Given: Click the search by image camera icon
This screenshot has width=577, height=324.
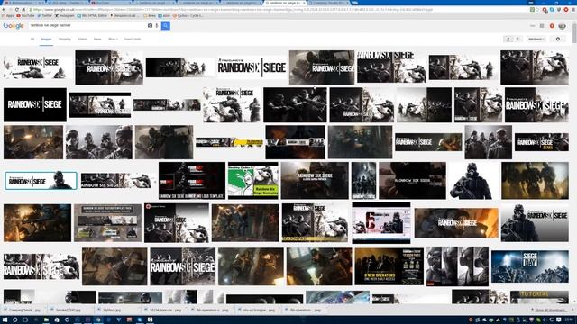Looking at the screenshot, I should 150,26.
